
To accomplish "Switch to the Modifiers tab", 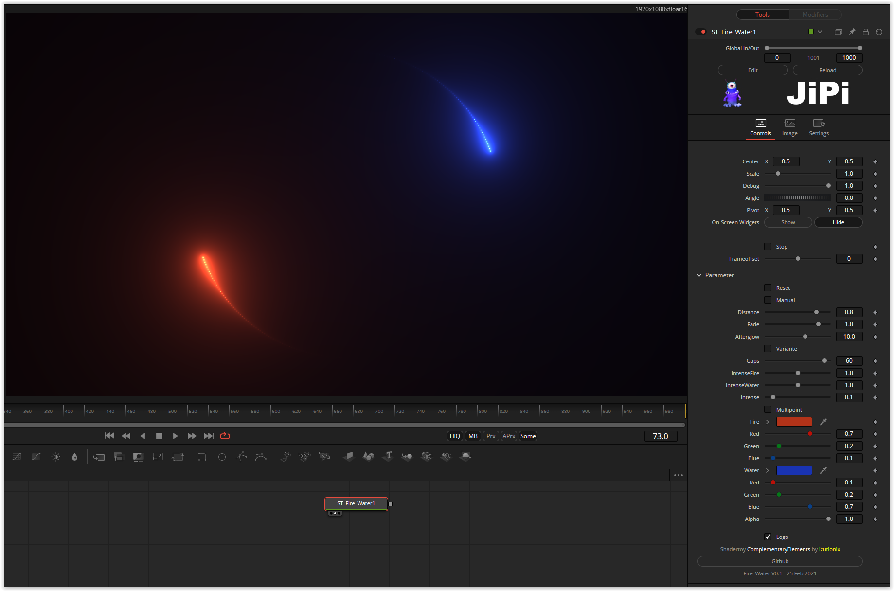I will tap(815, 15).
